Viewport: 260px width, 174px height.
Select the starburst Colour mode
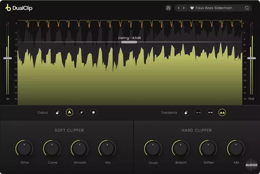coord(93,112)
